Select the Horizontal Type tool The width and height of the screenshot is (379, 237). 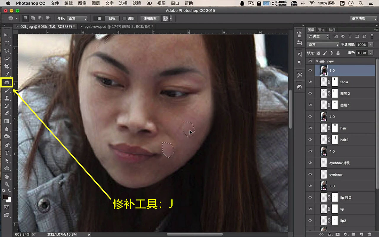[x=7, y=153]
